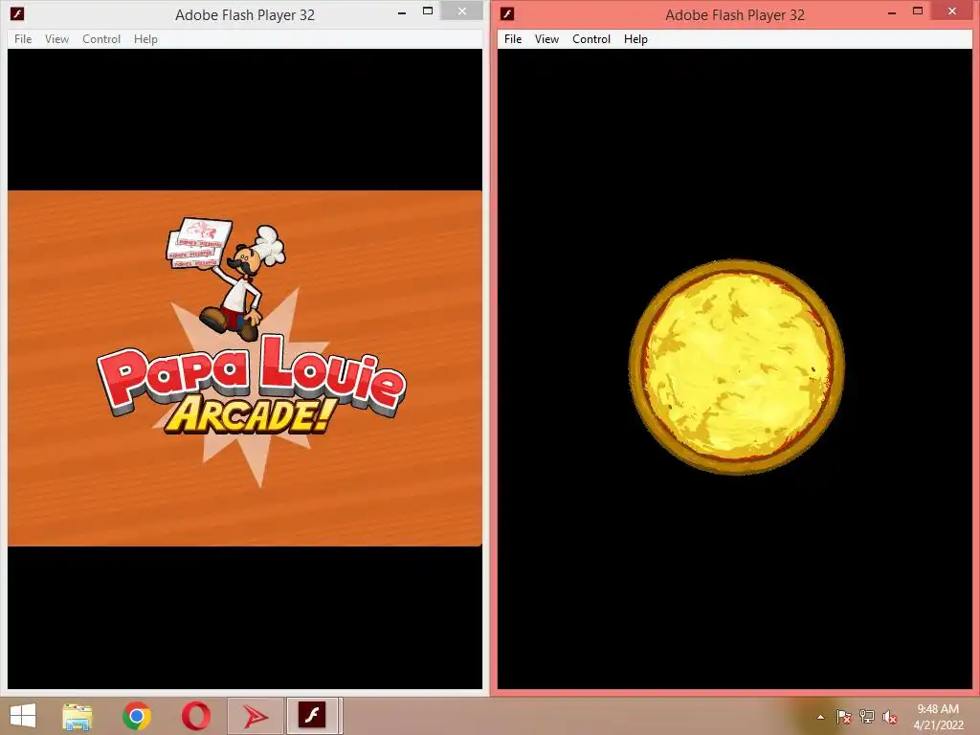
Task: Click the Papa Louie Arcade logo
Action: tap(252, 386)
